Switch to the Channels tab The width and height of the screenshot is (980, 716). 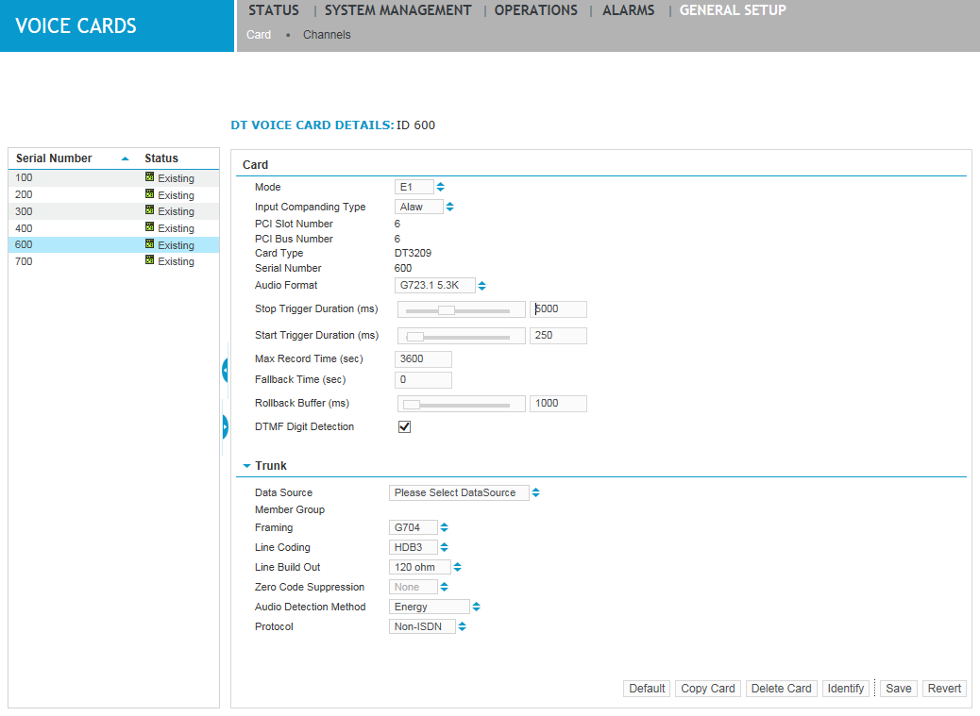327,35
